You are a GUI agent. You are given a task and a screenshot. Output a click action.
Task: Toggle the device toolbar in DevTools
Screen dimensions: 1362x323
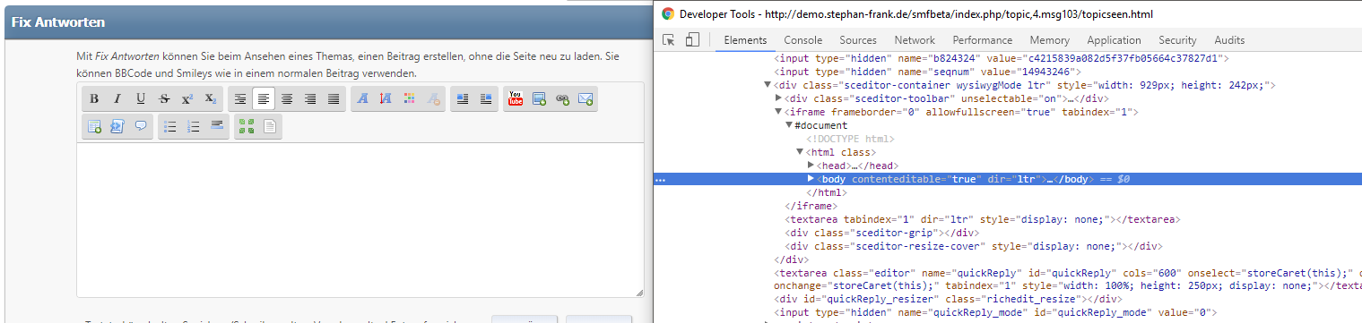[x=692, y=40]
